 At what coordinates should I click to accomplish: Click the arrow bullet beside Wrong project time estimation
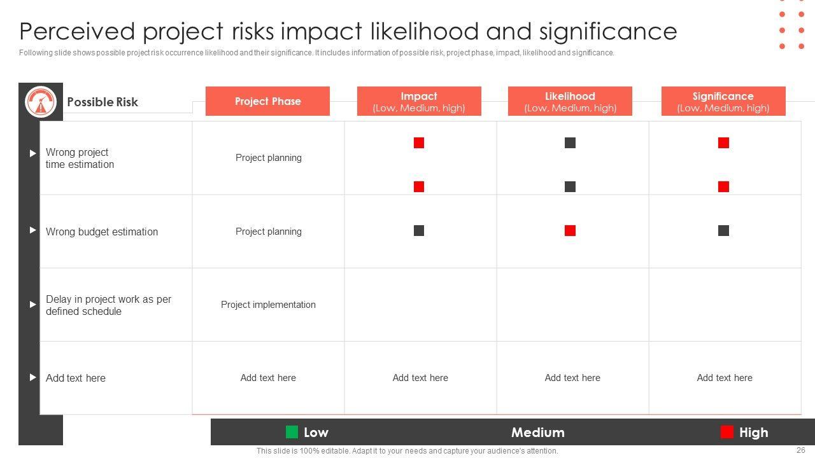[x=33, y=153]
